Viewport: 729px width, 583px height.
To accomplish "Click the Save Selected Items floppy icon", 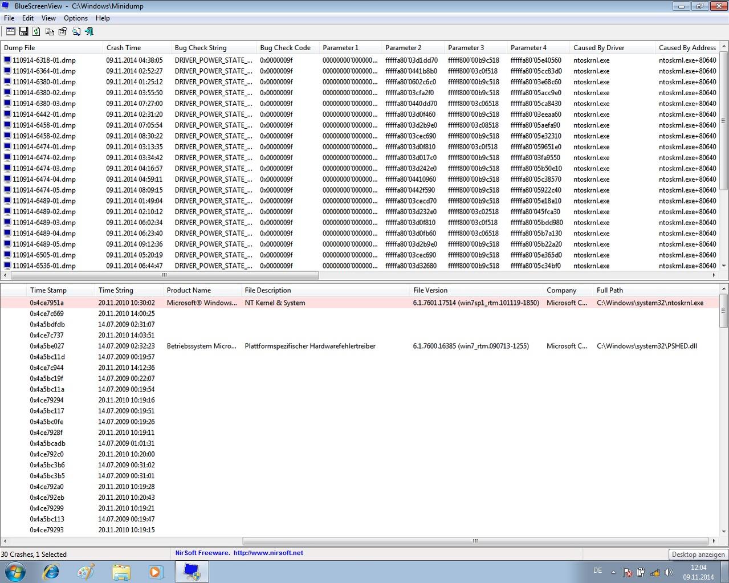I will coord(23,31).
